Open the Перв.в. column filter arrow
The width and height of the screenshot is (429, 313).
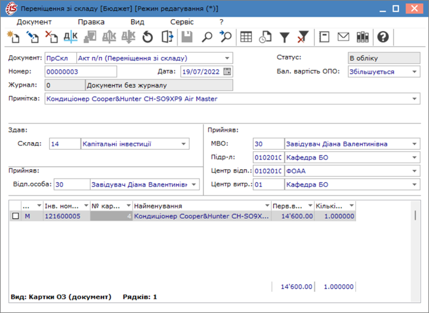tap(310, 206)
